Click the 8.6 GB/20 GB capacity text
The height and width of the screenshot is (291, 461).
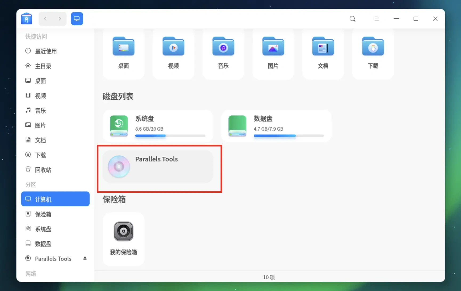[x=149, y=129]
